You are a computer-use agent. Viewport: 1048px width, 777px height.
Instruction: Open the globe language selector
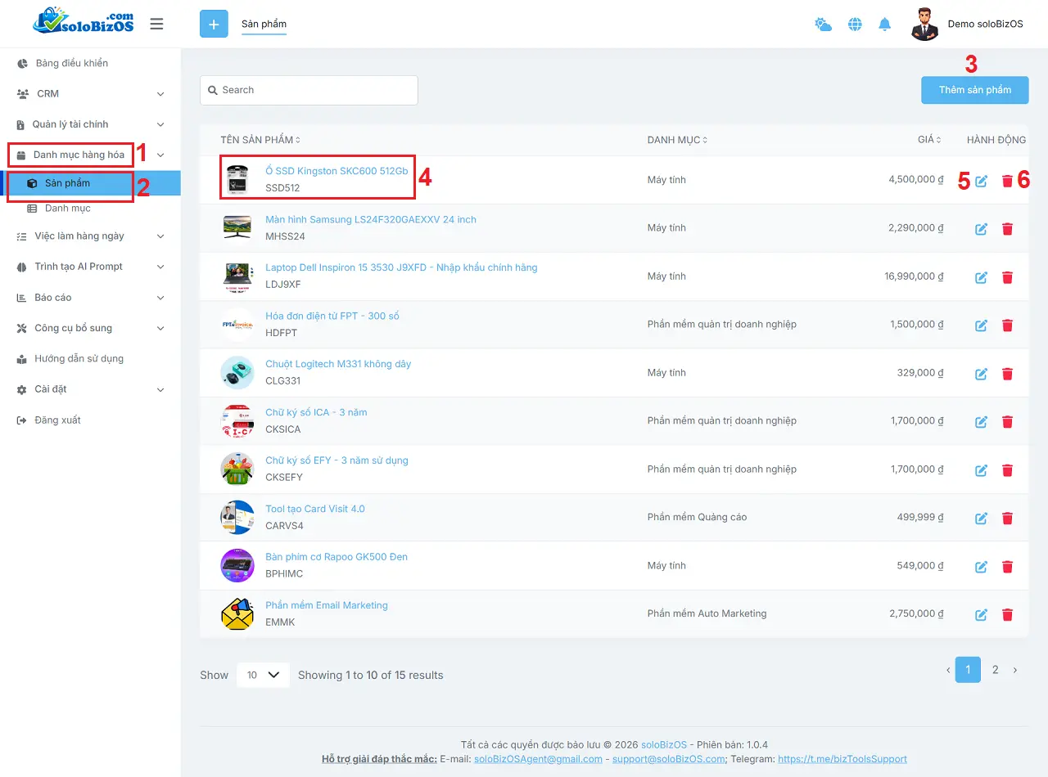click(855, 25)
